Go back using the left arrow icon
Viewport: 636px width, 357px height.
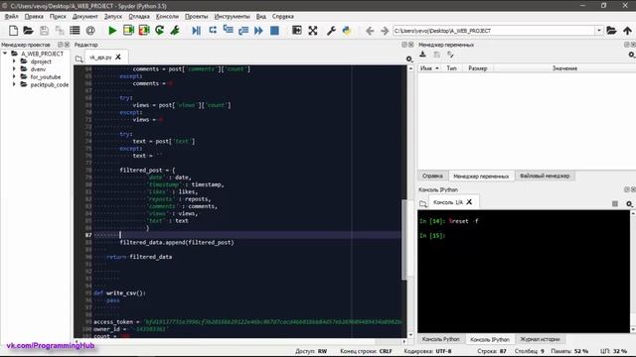tap(370, 31)
